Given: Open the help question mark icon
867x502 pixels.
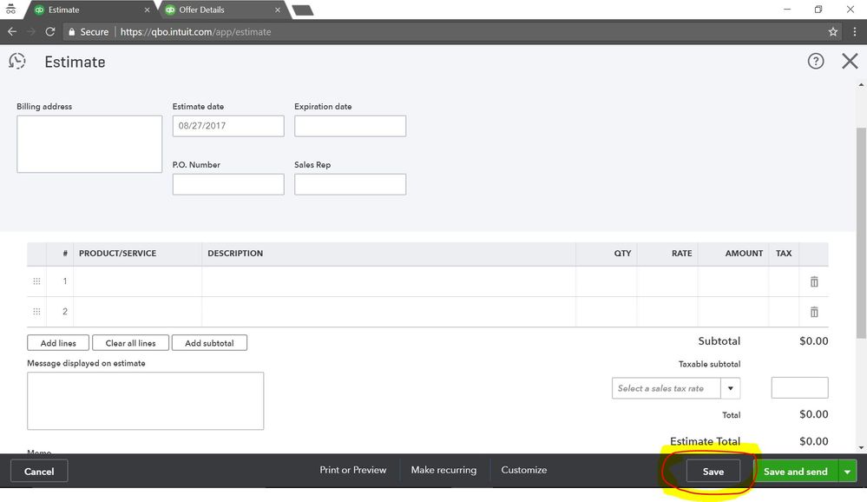Looking at the screenshot, I should click(815, 61).
